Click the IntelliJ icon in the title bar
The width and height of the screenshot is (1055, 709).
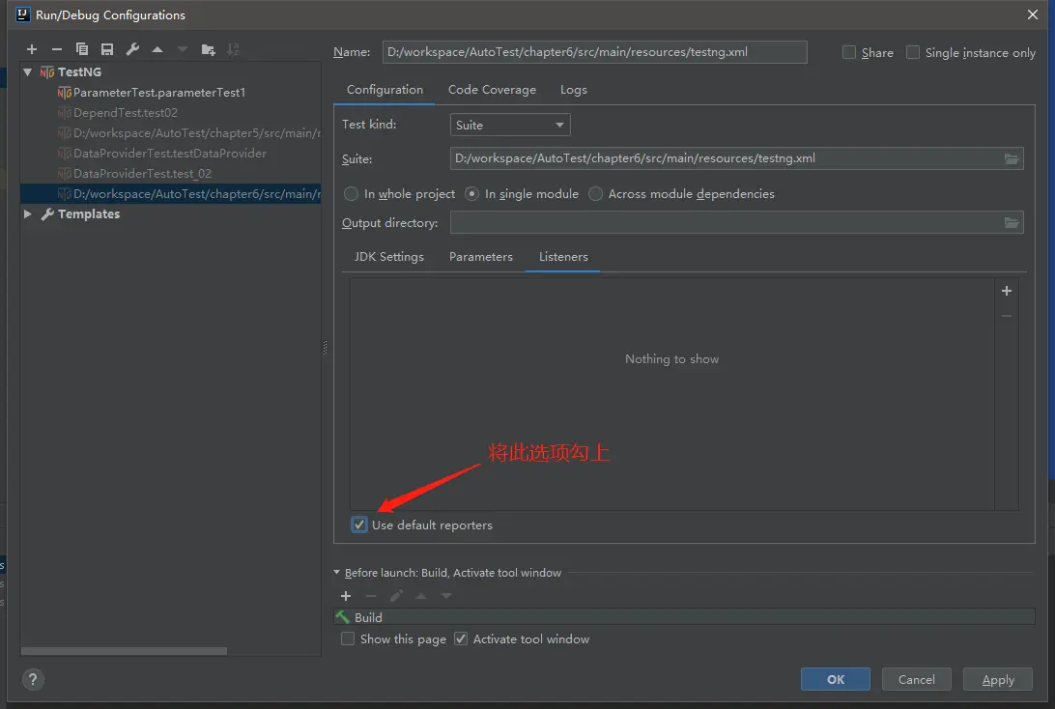pyautogui.click(x=23, y=14)
